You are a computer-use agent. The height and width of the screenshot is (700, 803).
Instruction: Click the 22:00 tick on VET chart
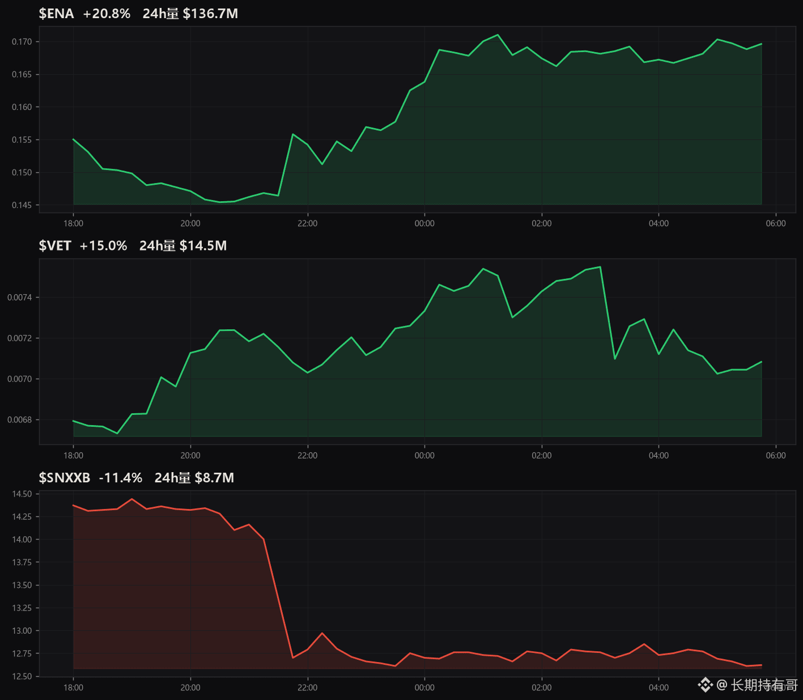[x=308, y=455]
